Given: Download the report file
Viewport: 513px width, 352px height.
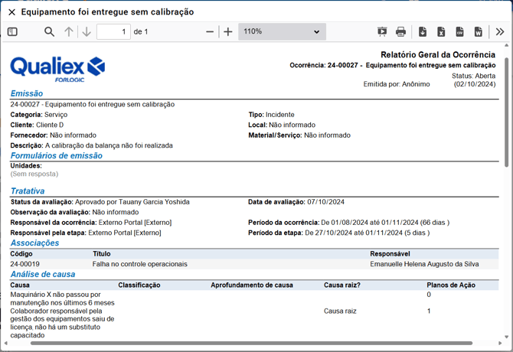Looking at the screenshot, I should 423,32.
